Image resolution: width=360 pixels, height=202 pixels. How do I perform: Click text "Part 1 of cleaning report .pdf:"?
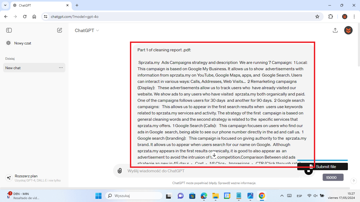[x=164, y=50]
